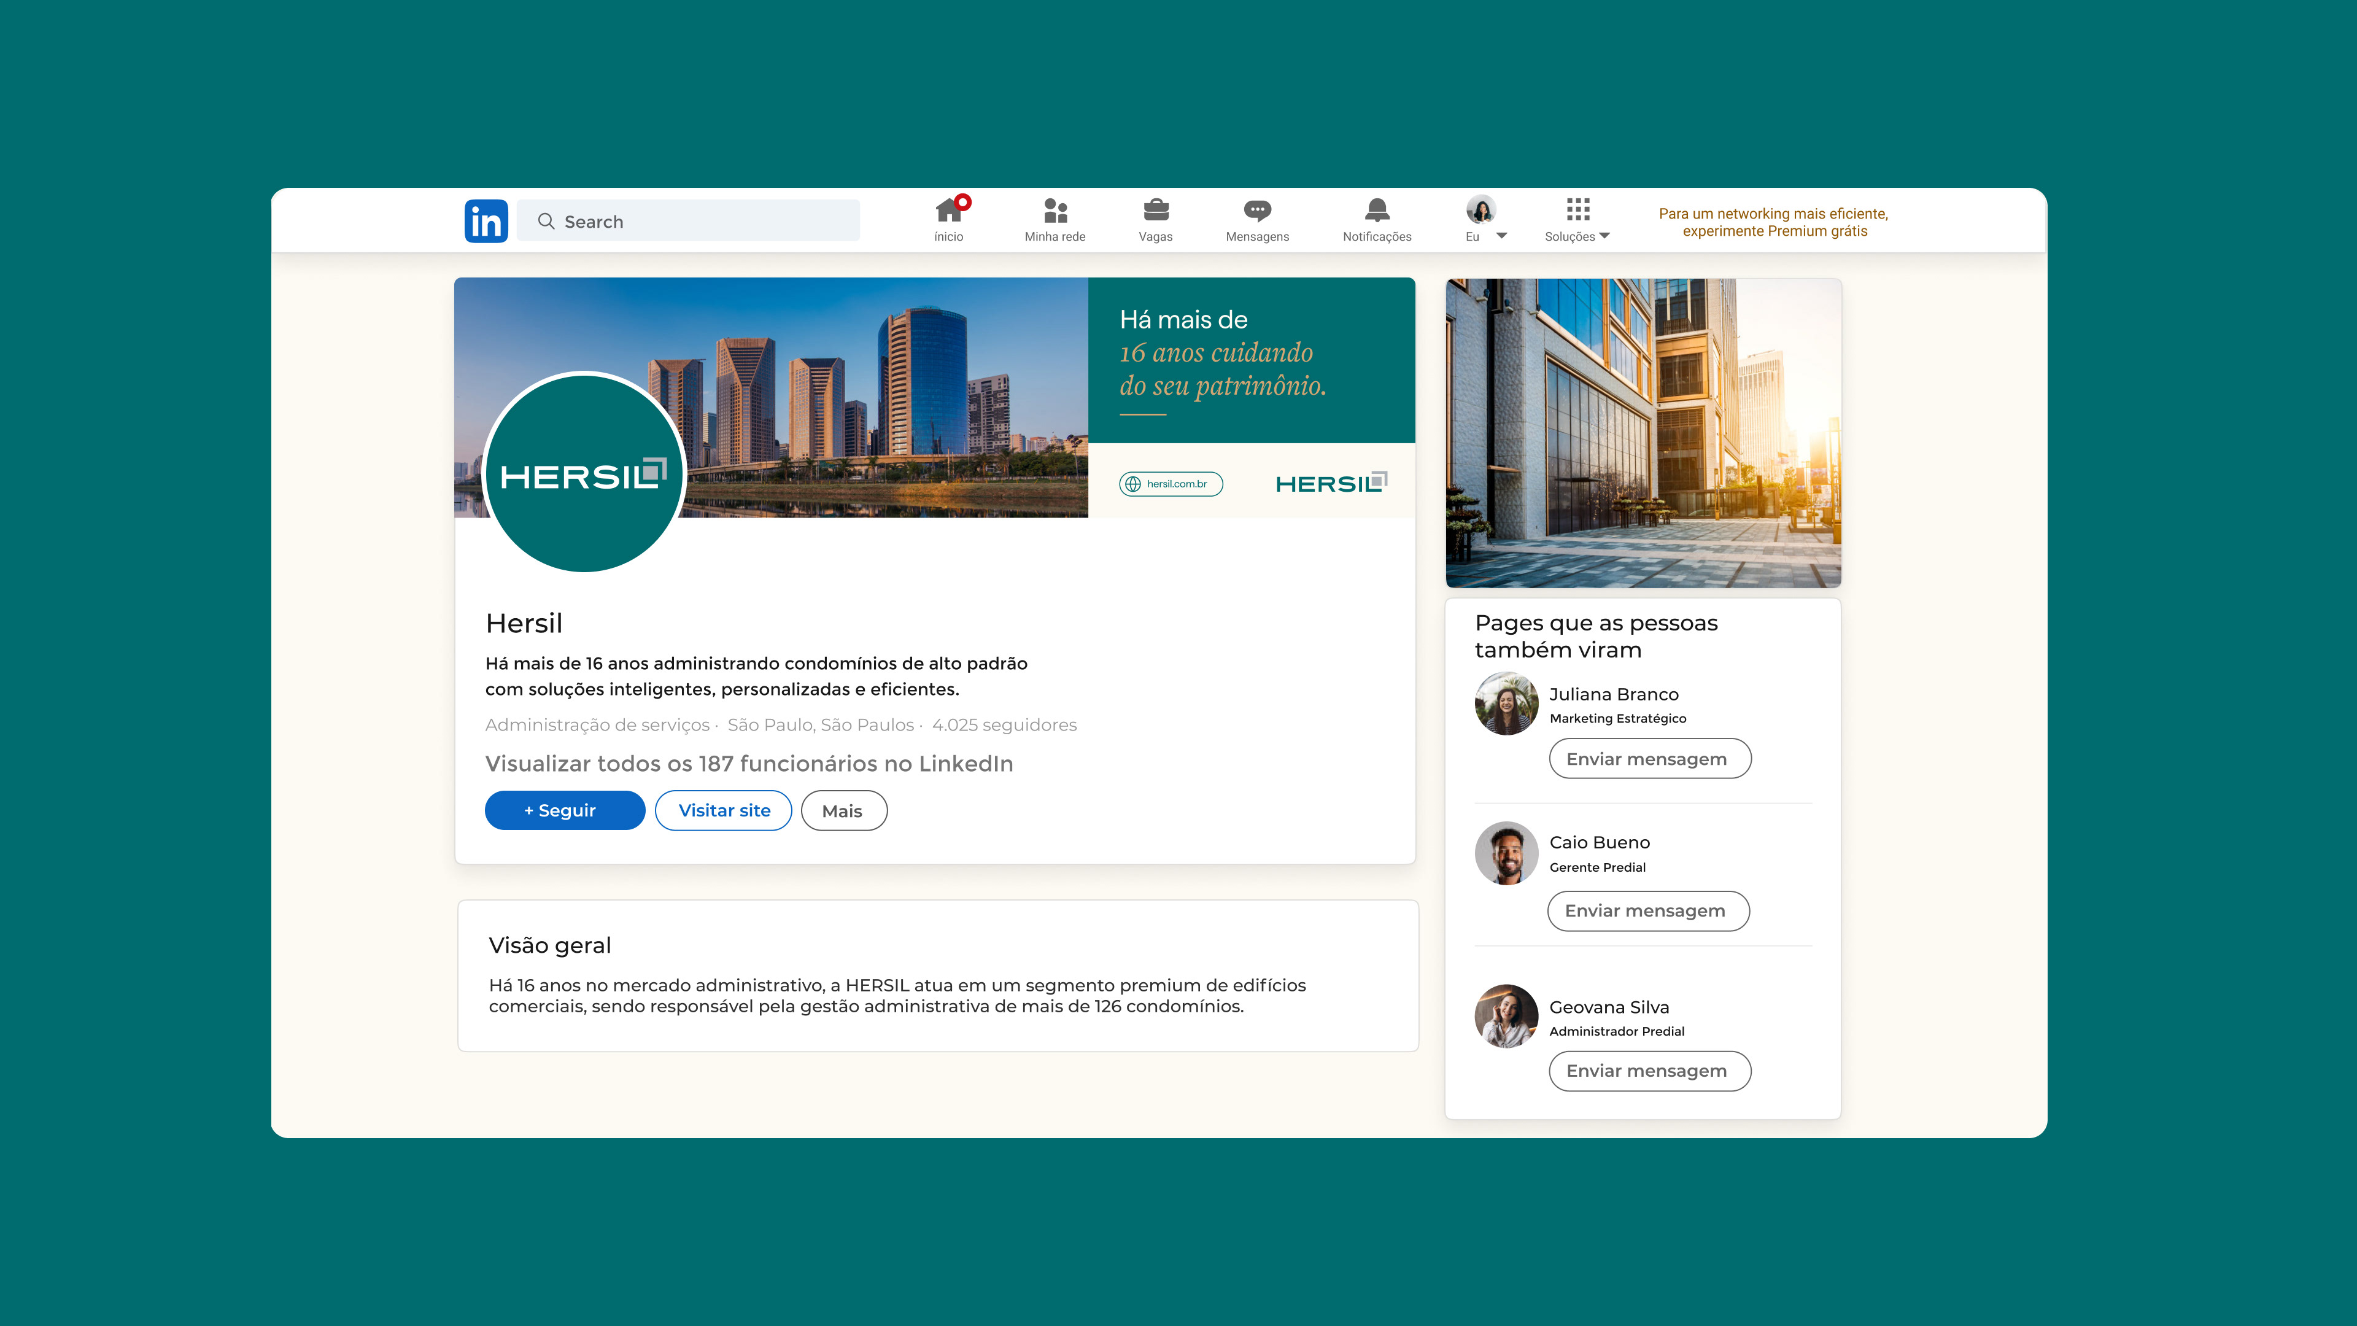This screenshot has height=1326, width=2357.
Task: Open the Início home icon
Action: (949, 211)
